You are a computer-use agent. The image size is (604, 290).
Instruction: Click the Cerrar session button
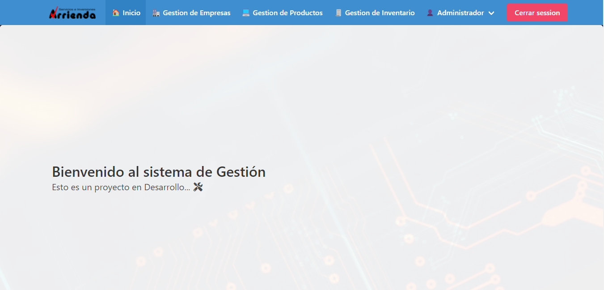(537, 12)
